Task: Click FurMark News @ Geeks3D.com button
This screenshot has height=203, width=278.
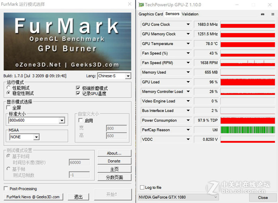Action: coord(33,197)
